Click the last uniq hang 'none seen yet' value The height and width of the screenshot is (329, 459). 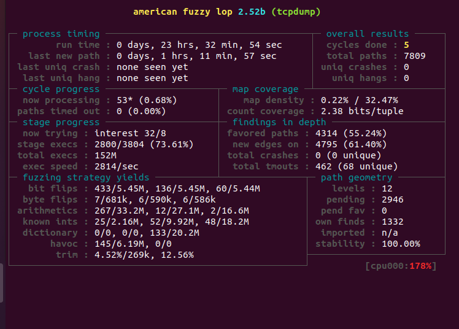[152, 78]
